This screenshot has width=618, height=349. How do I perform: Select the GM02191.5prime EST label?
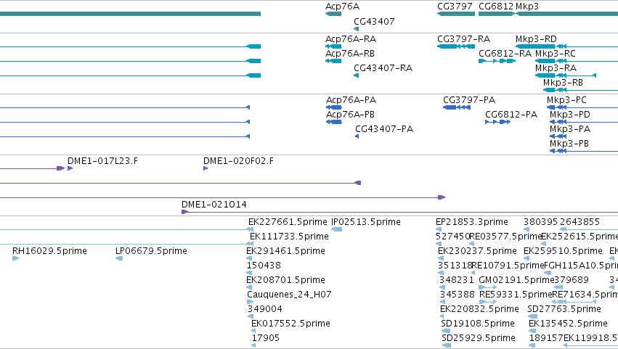click(517, 280)
